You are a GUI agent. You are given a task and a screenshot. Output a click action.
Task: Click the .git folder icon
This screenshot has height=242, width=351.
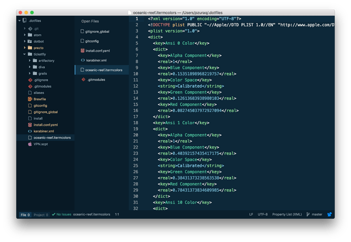pyautogui.click(x=30, y=29)
